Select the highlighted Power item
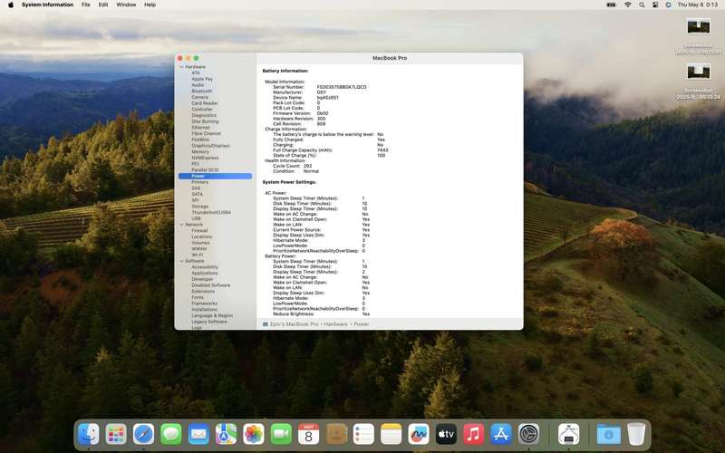This screenshot has height=453, width=725. click(x=215, y=176)
